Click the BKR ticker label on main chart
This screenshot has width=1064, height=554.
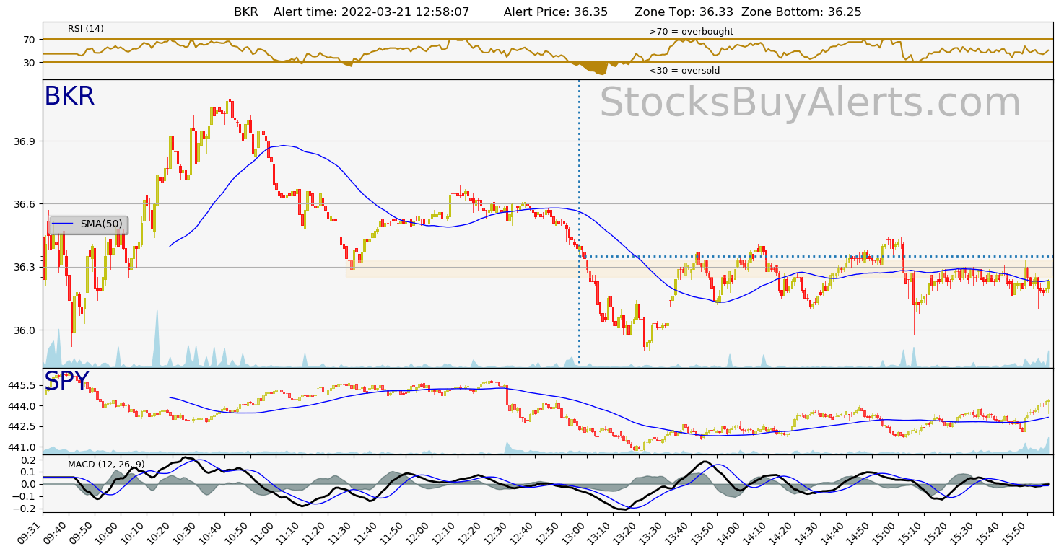(69, 97)
